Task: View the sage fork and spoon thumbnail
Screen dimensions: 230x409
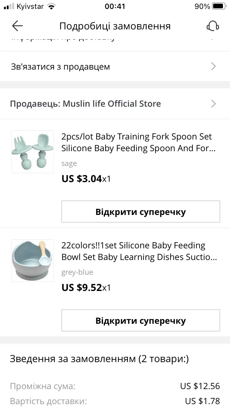Action: coord(33,152)
